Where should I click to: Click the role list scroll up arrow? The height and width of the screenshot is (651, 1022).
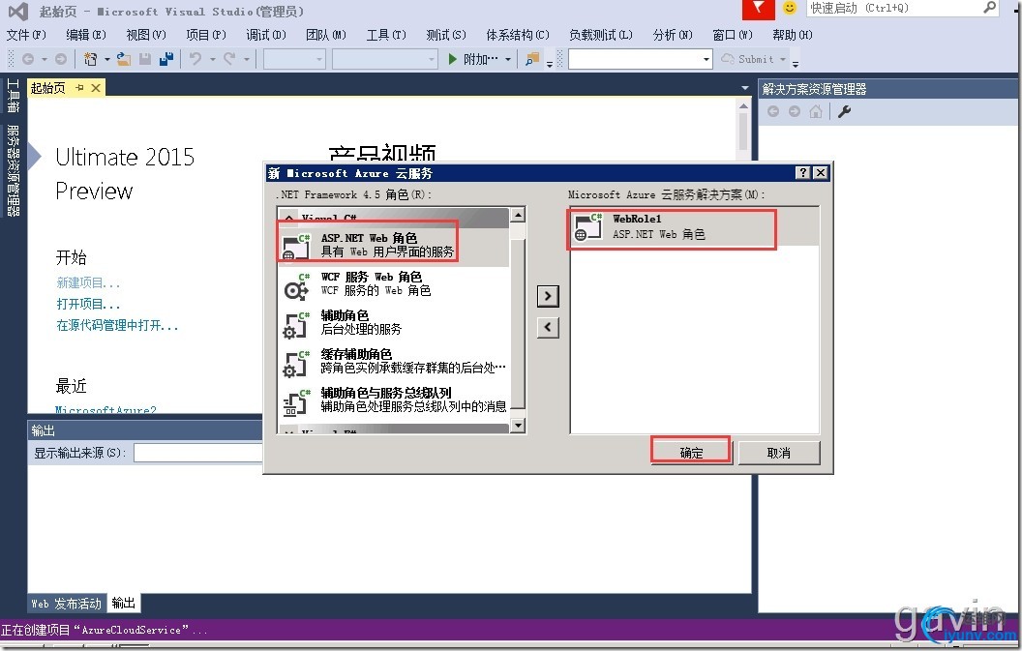click(x=518, y=215)
